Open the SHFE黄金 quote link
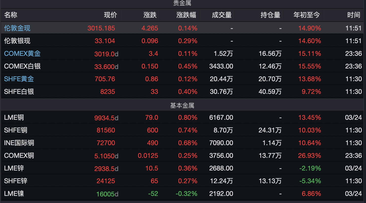366x203 pixels. pos(19,79)
